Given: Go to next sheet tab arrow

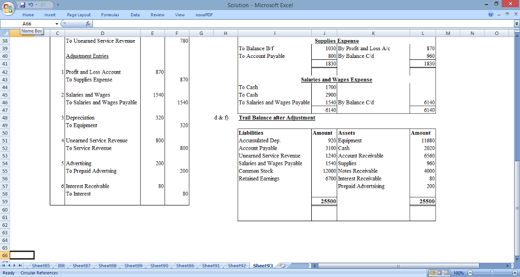Looking at the screenshot, I should click(x=15, y=265).
